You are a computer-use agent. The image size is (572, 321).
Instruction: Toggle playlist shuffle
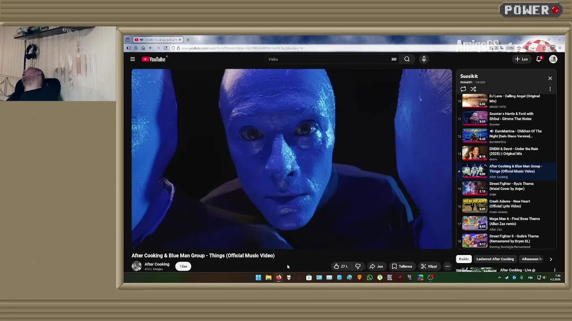(x=473, y=89)
